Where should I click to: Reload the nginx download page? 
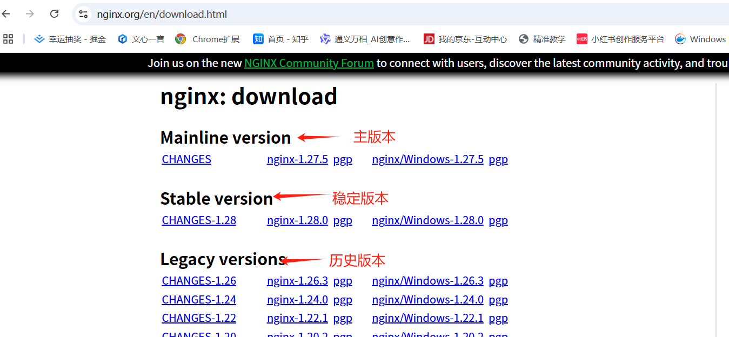pyautogui.click(x=54, y=14)
